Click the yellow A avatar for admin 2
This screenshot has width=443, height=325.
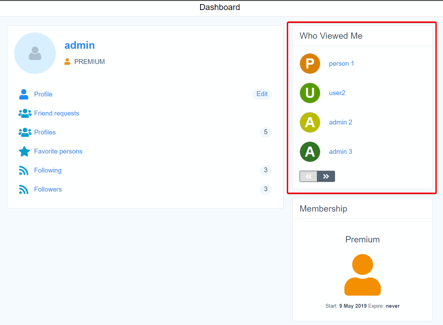coord(310,122)
